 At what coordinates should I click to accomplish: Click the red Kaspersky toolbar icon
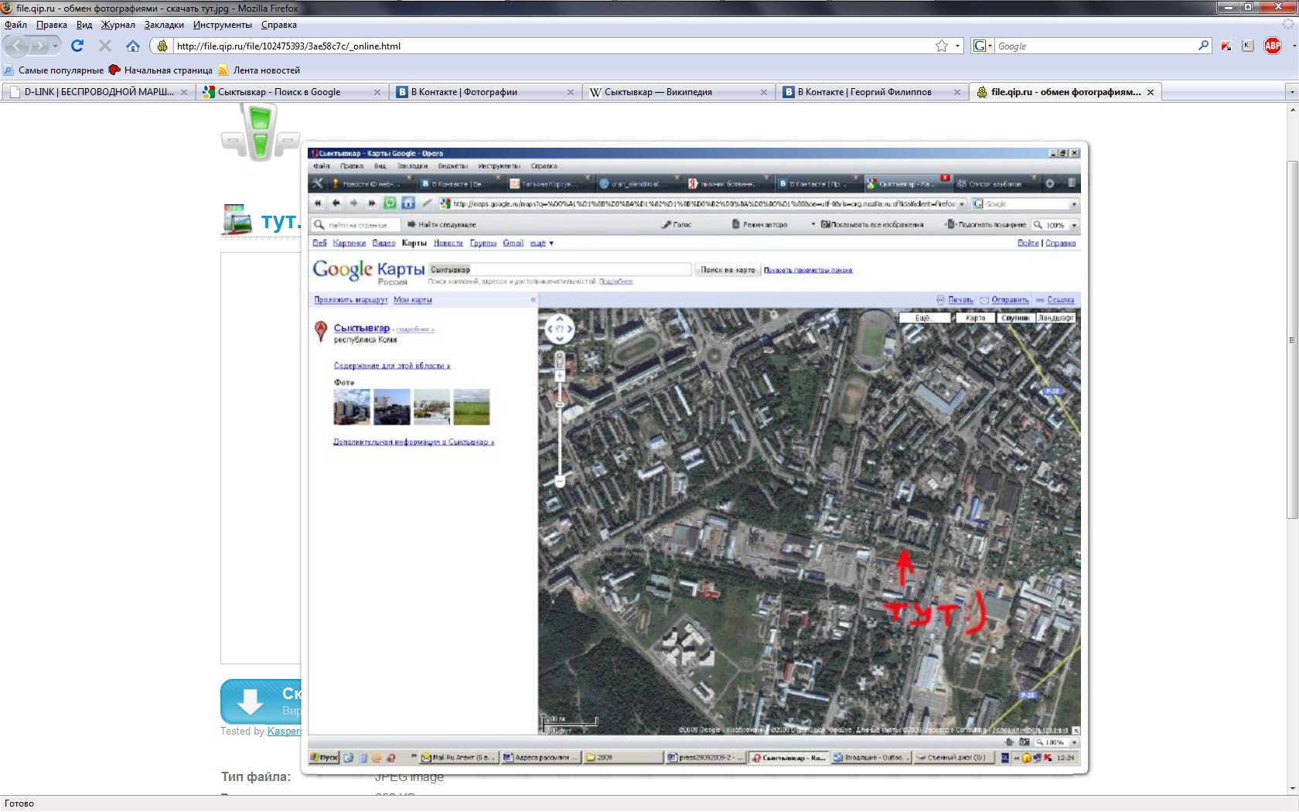click(x=1226, y=46)
